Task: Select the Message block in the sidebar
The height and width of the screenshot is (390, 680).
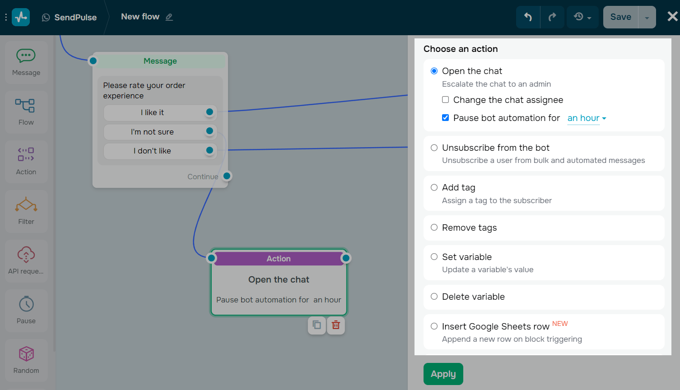Action: coord(26,62)
